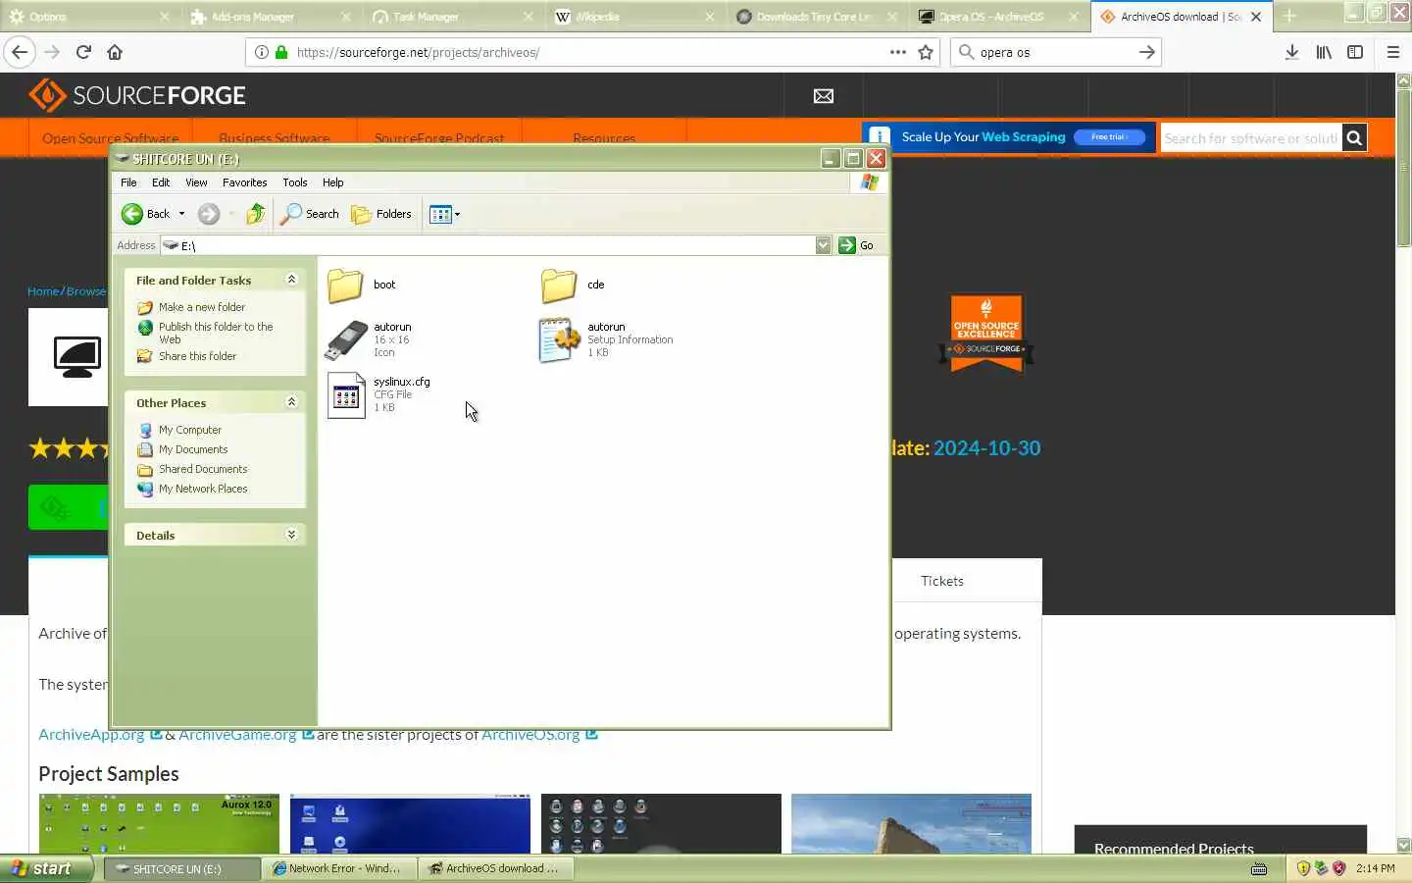Toggle the Folders pane in Explorer
The width and height of the screenshot is (1412, 883).
tap(381, 214)
